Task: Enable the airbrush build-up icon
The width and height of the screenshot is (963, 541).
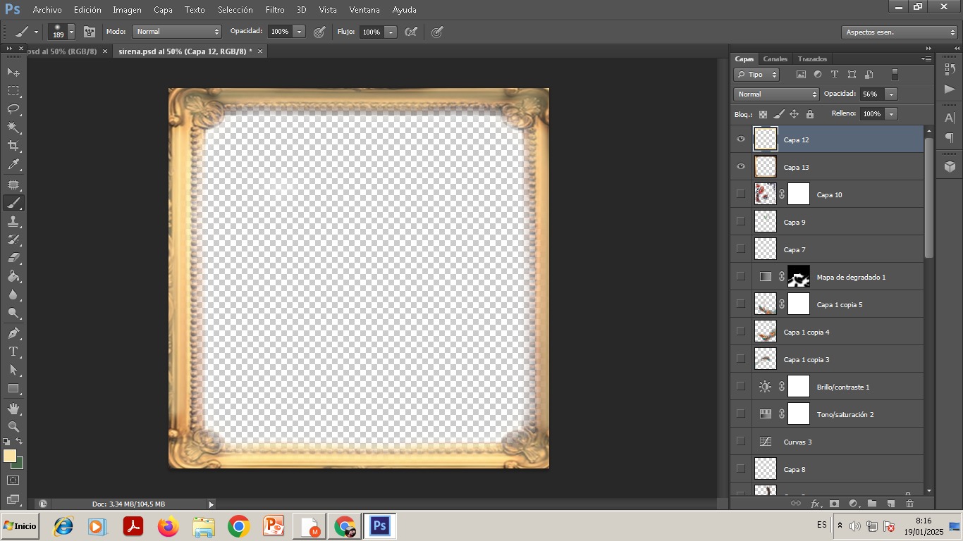Action: point(412,32)
